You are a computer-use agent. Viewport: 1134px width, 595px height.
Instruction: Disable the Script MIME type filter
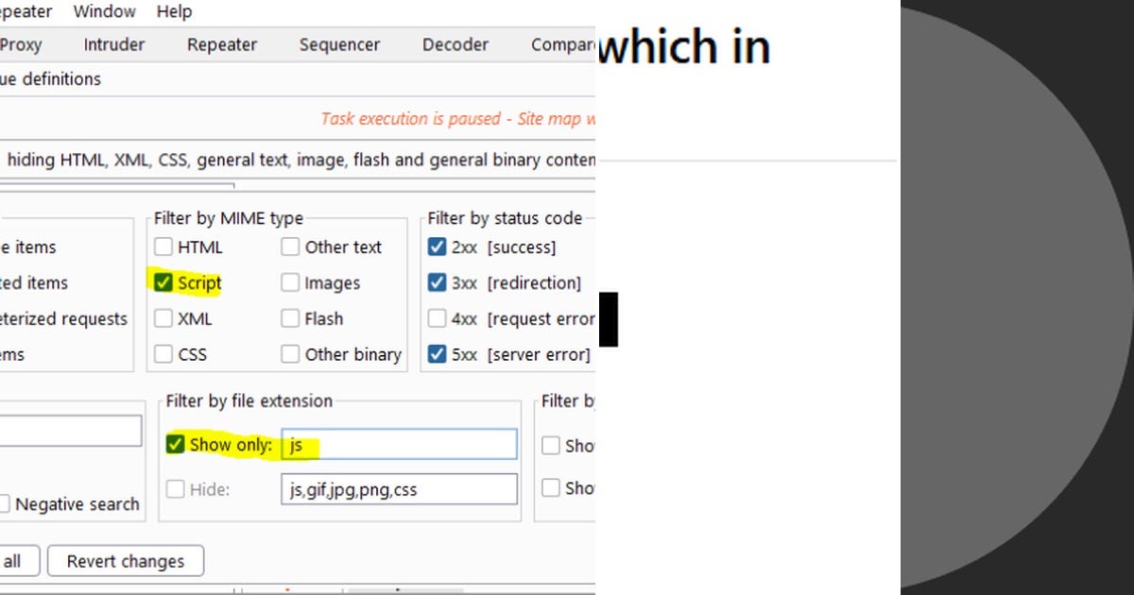coord(163,282)
